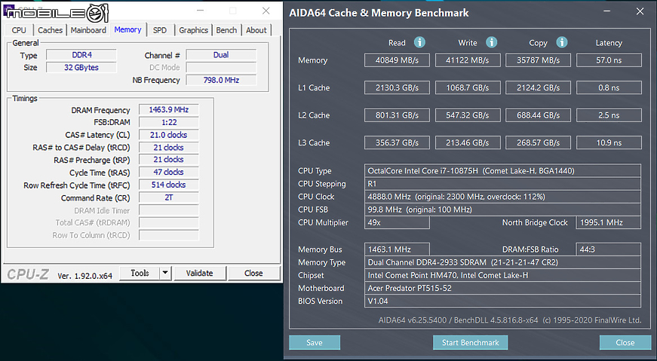Image resolution: width=657 pixels, height=361 pixels.
Task: Click L3 Cache latency 10.9 ns value
Action: (609, 142)
